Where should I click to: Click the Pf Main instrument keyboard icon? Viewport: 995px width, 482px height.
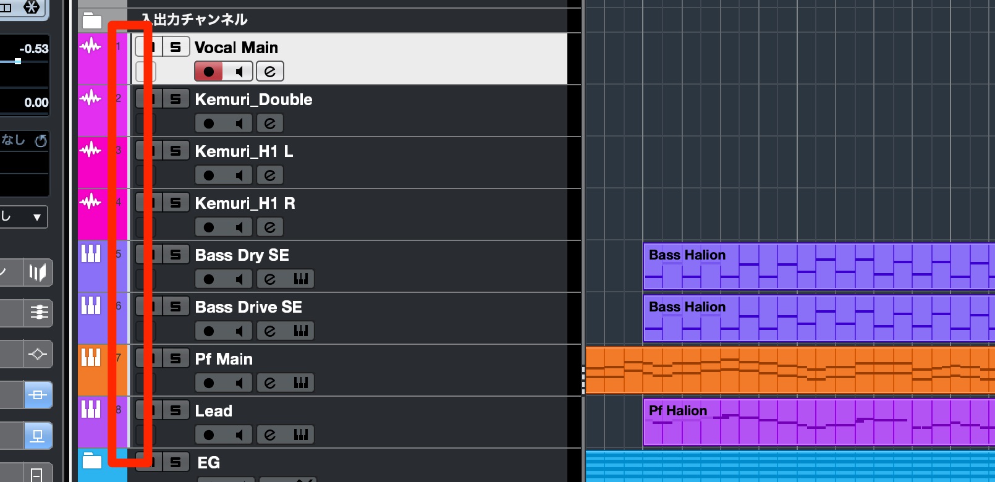coord(91,357)
